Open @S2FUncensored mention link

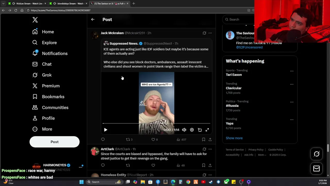point(249,47)
